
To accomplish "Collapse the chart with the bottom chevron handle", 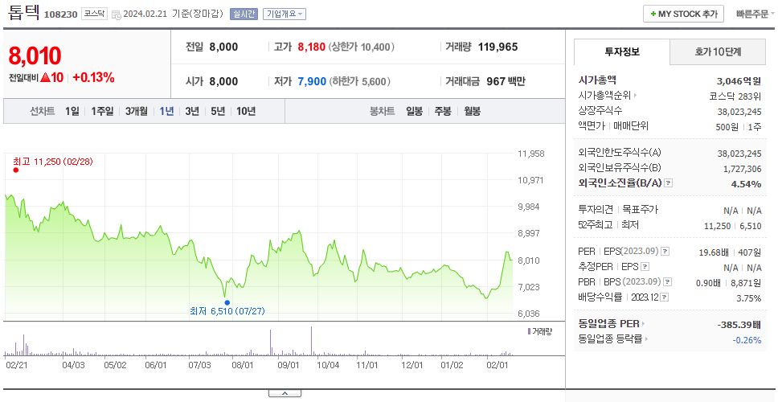I will click(x=285, y=394).
